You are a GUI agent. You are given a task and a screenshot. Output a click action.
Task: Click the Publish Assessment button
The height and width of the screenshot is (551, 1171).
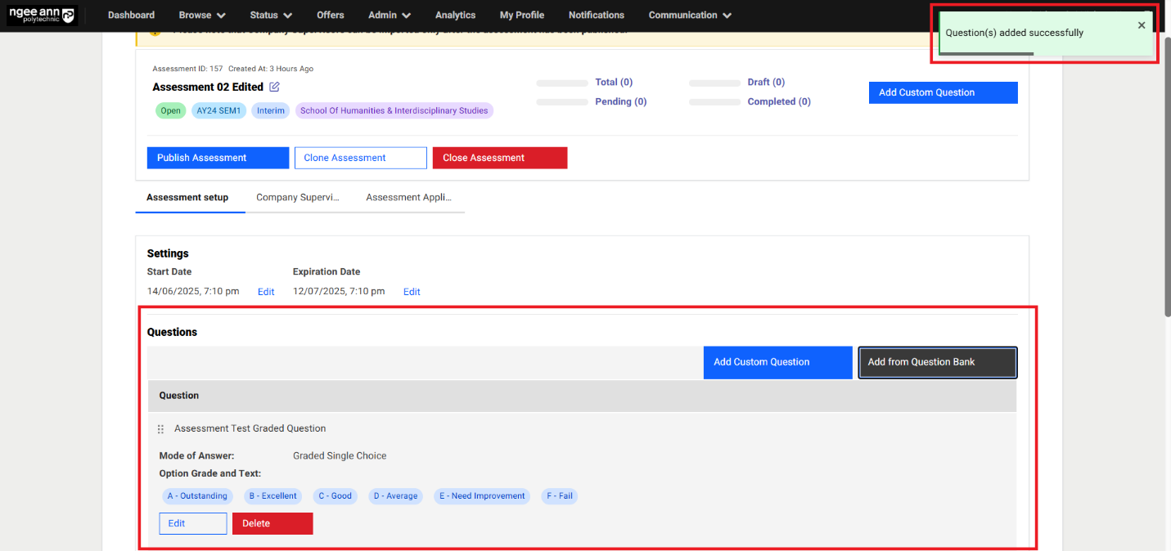point(218,158)
